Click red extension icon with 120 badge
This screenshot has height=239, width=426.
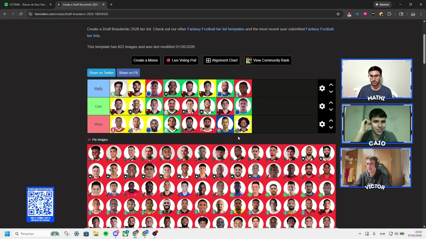coord(349,14)
